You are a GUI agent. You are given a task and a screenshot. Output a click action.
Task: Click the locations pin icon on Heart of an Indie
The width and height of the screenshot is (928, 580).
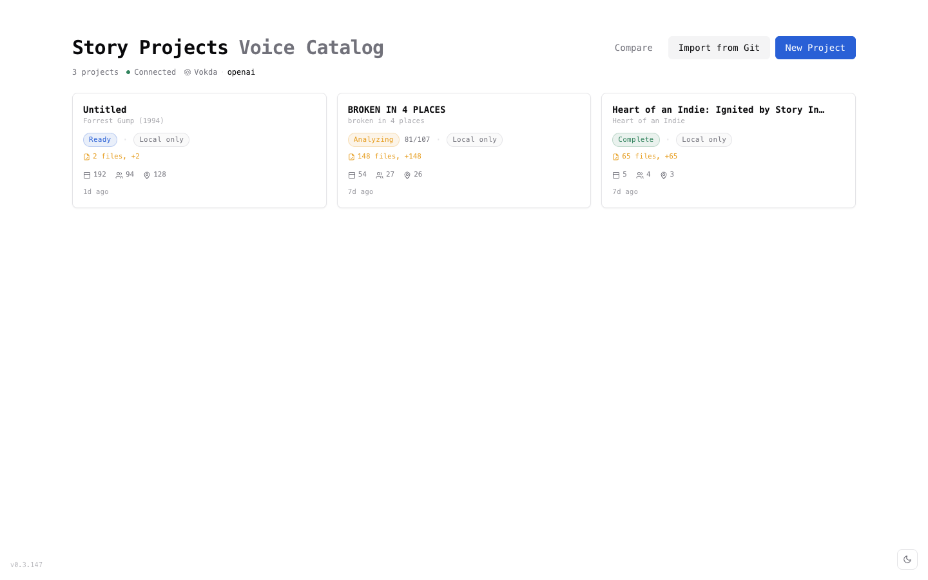pos(664,175)
